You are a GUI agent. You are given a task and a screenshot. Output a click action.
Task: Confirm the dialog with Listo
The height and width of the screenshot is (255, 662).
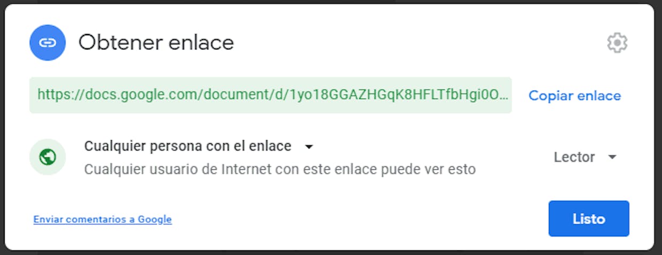click(589, 218)
